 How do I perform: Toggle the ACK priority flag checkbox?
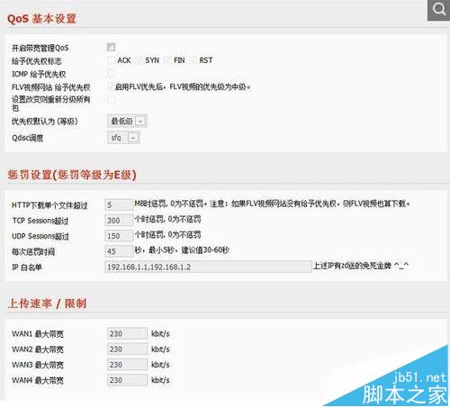(x=111, y=60)
